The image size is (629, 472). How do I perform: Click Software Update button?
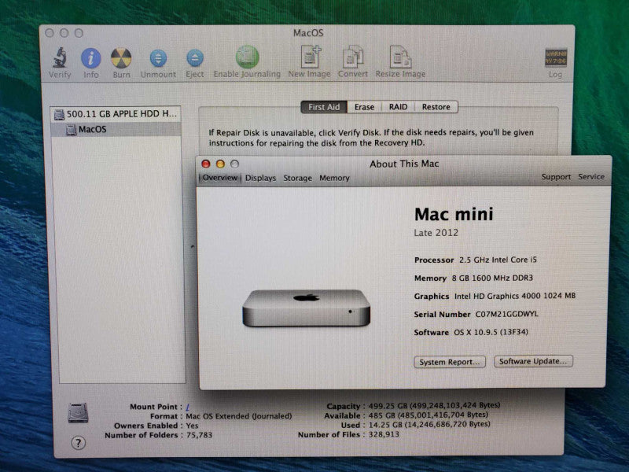[533, 361]
